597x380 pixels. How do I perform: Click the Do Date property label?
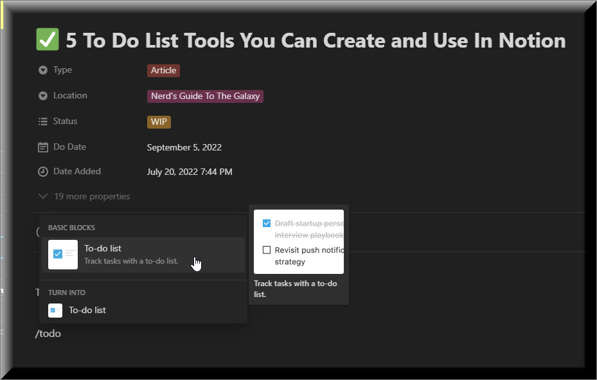pyautogui.click(x=69, y=147)
